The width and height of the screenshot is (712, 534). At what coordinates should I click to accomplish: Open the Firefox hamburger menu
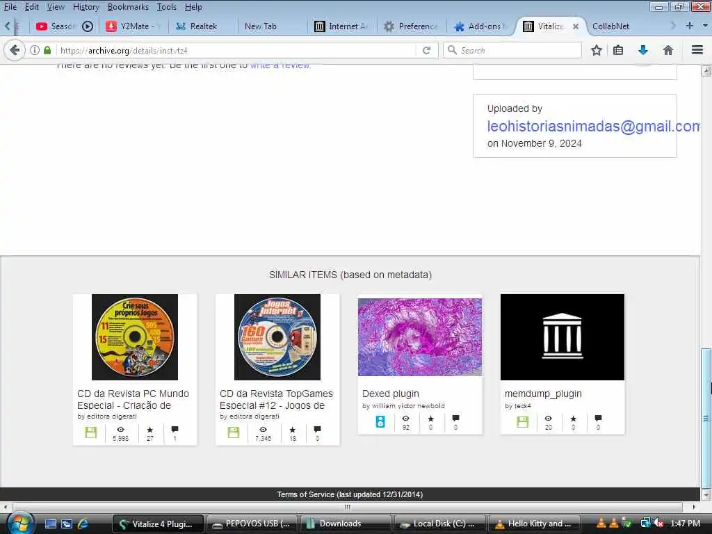[697, 50]
